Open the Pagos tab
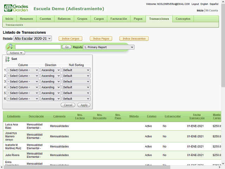The image size is (225, 169). 138,19
